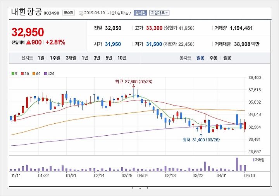Switch to the 월봉 candle chart
279x196 pixels.
click(227, 58)
